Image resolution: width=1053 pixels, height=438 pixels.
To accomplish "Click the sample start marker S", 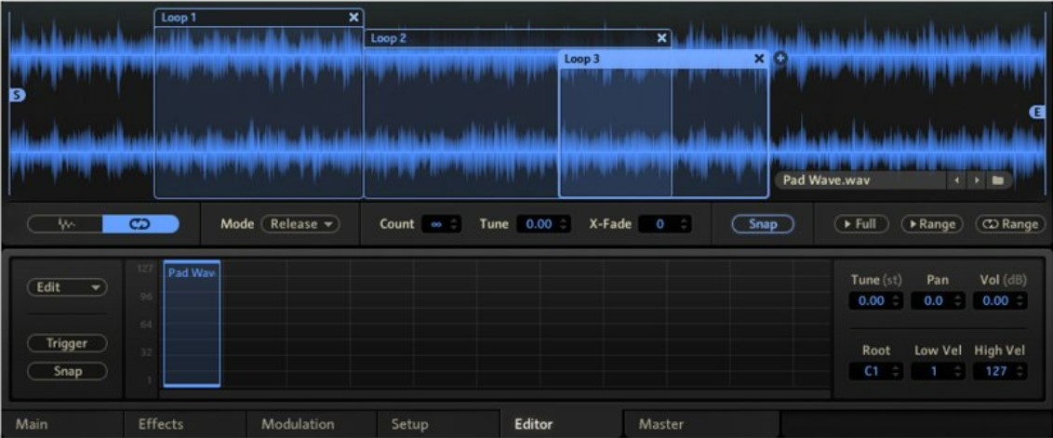I will pos(15,95).
